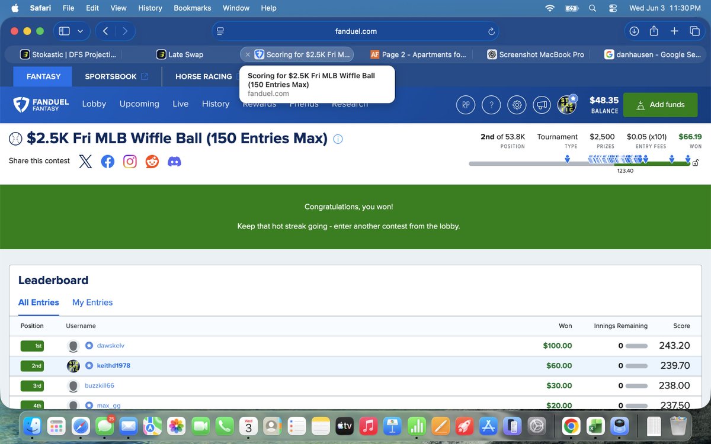
Task: Share contest on Reddit
Action: [x=152, y=161]
